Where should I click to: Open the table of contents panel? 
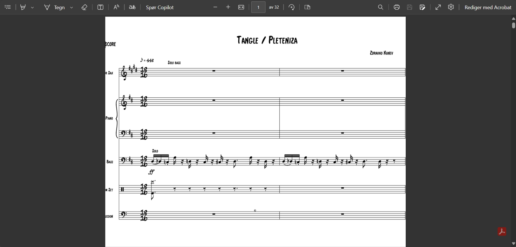(x=8, y=7)
